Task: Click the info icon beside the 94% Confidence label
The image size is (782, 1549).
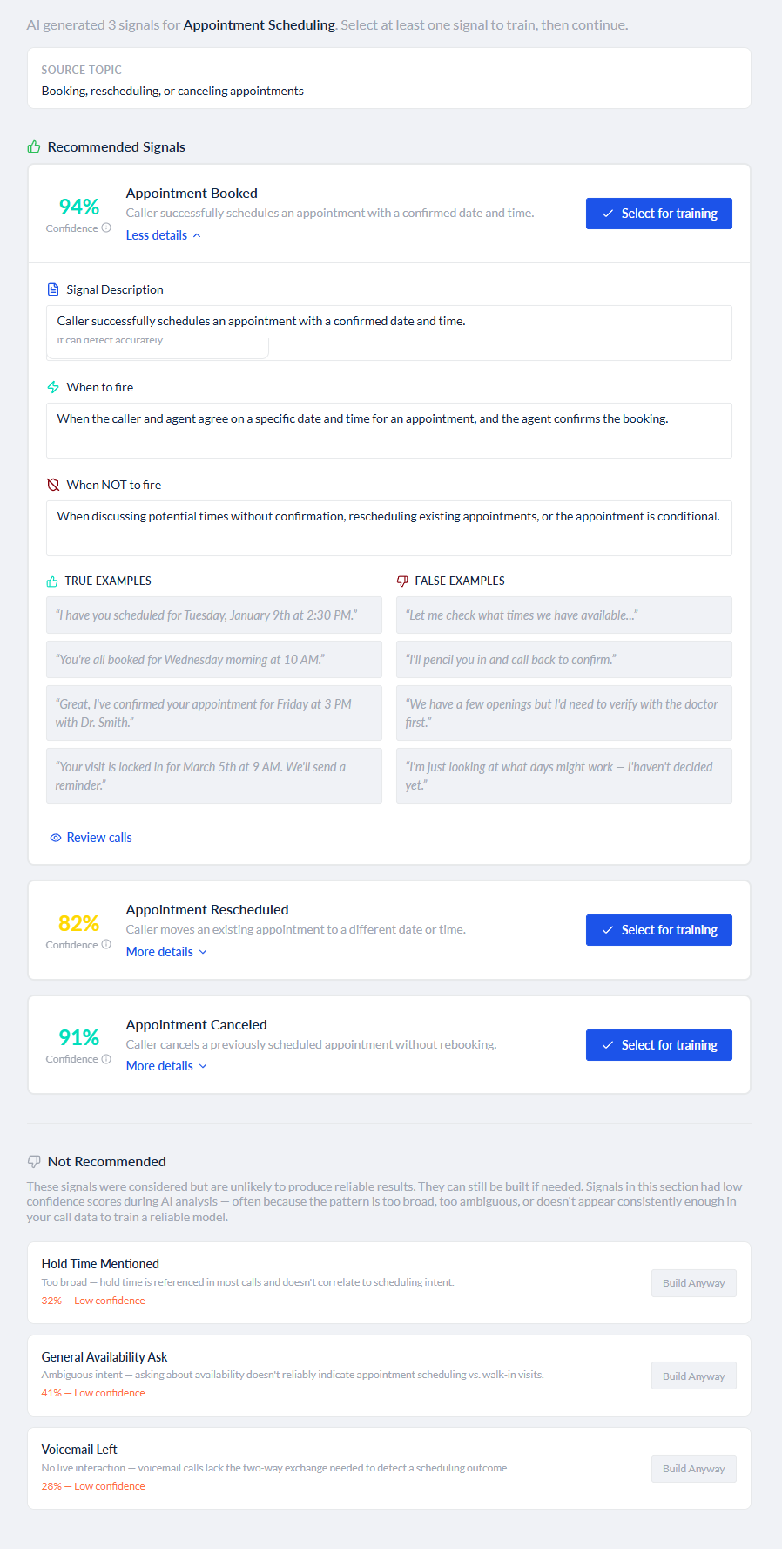Action: [106, 228]
